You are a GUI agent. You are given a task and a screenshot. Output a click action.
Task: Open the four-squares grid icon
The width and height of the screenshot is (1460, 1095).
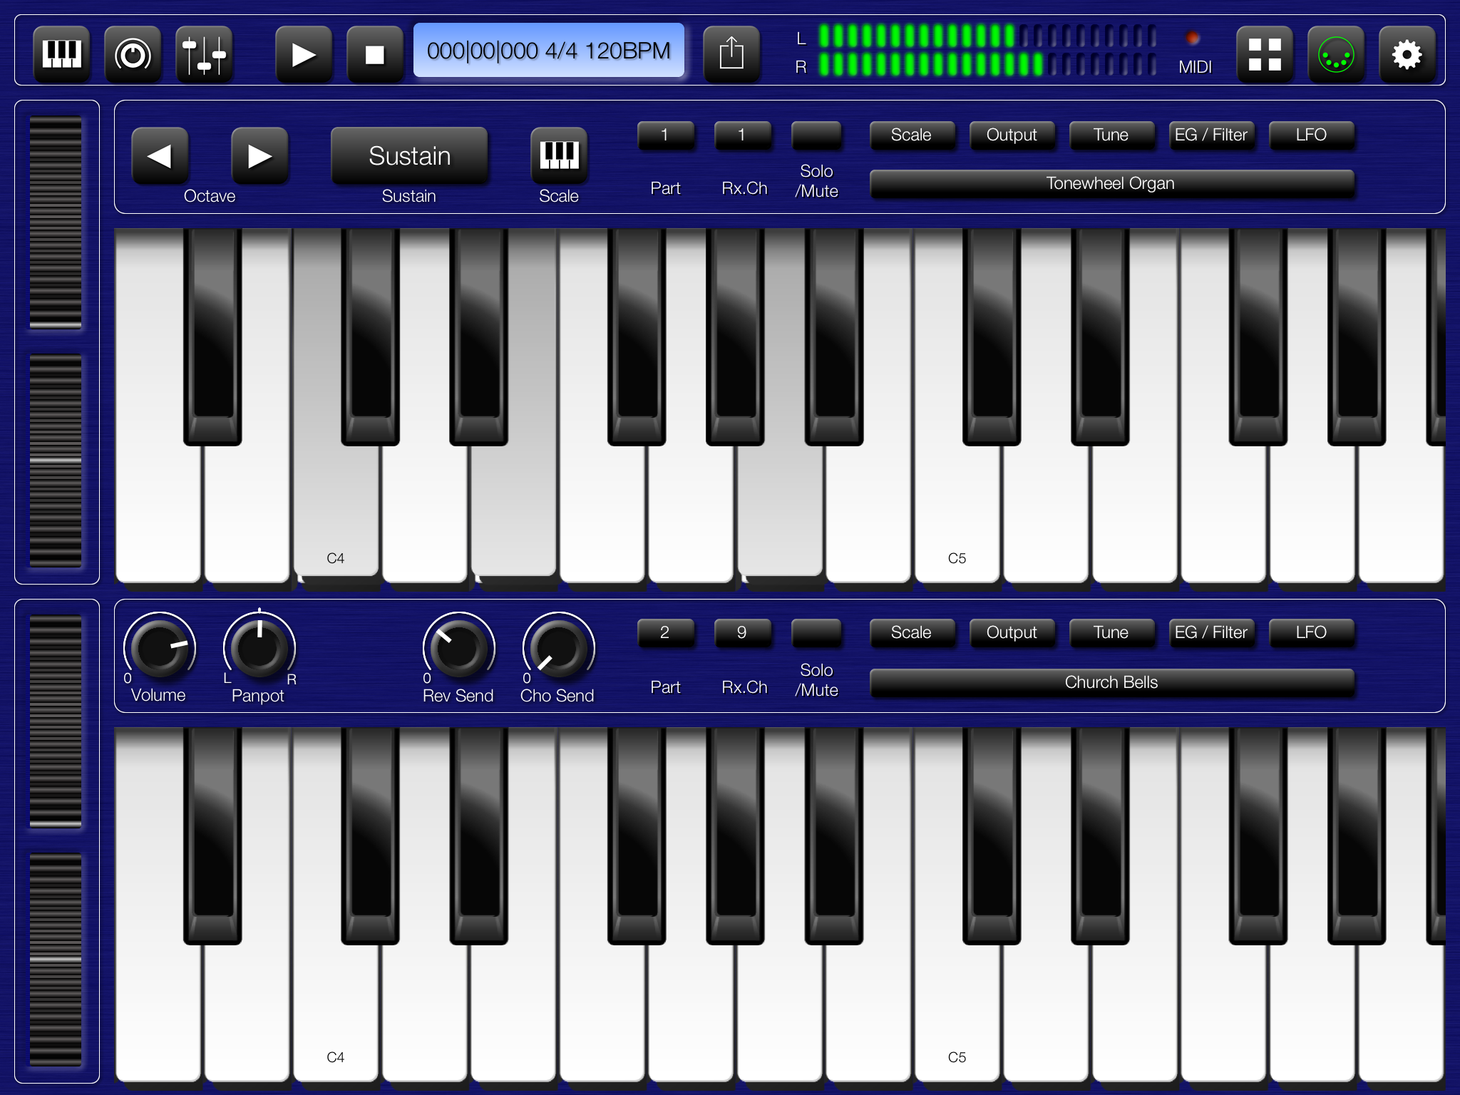tap(1265, 54)
